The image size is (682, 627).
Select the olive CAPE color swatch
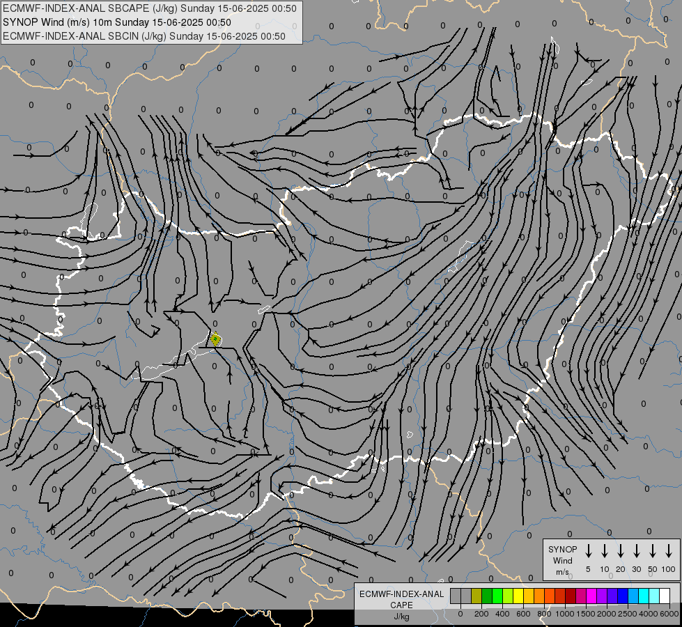(x=476, y=596)
